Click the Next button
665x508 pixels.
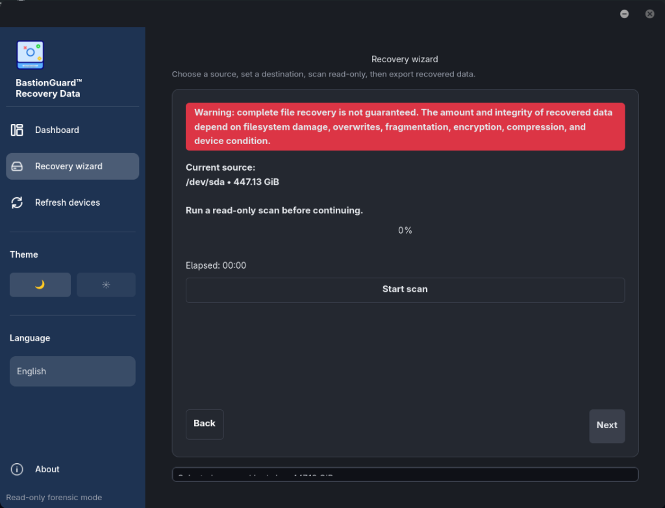pyautogui.click(x=607, y=426)
